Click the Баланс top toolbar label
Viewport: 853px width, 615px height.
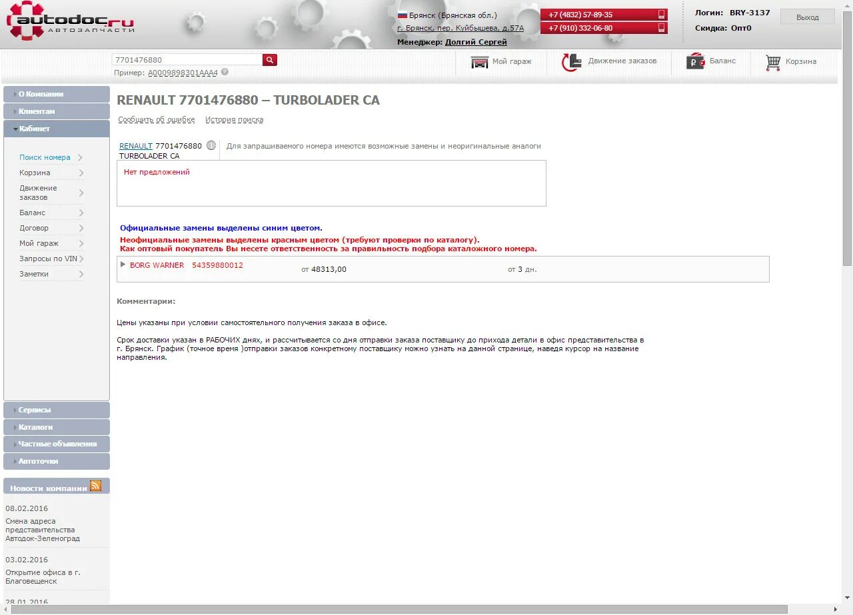click(x=722, y=61)
